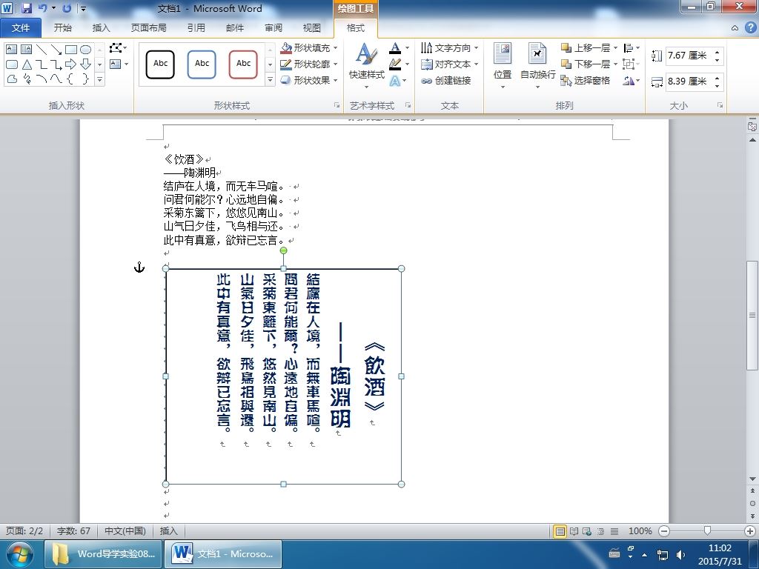Viewport: 759px width, 569px height.
Task: Undo the last action
Action: tap(42, 8)
